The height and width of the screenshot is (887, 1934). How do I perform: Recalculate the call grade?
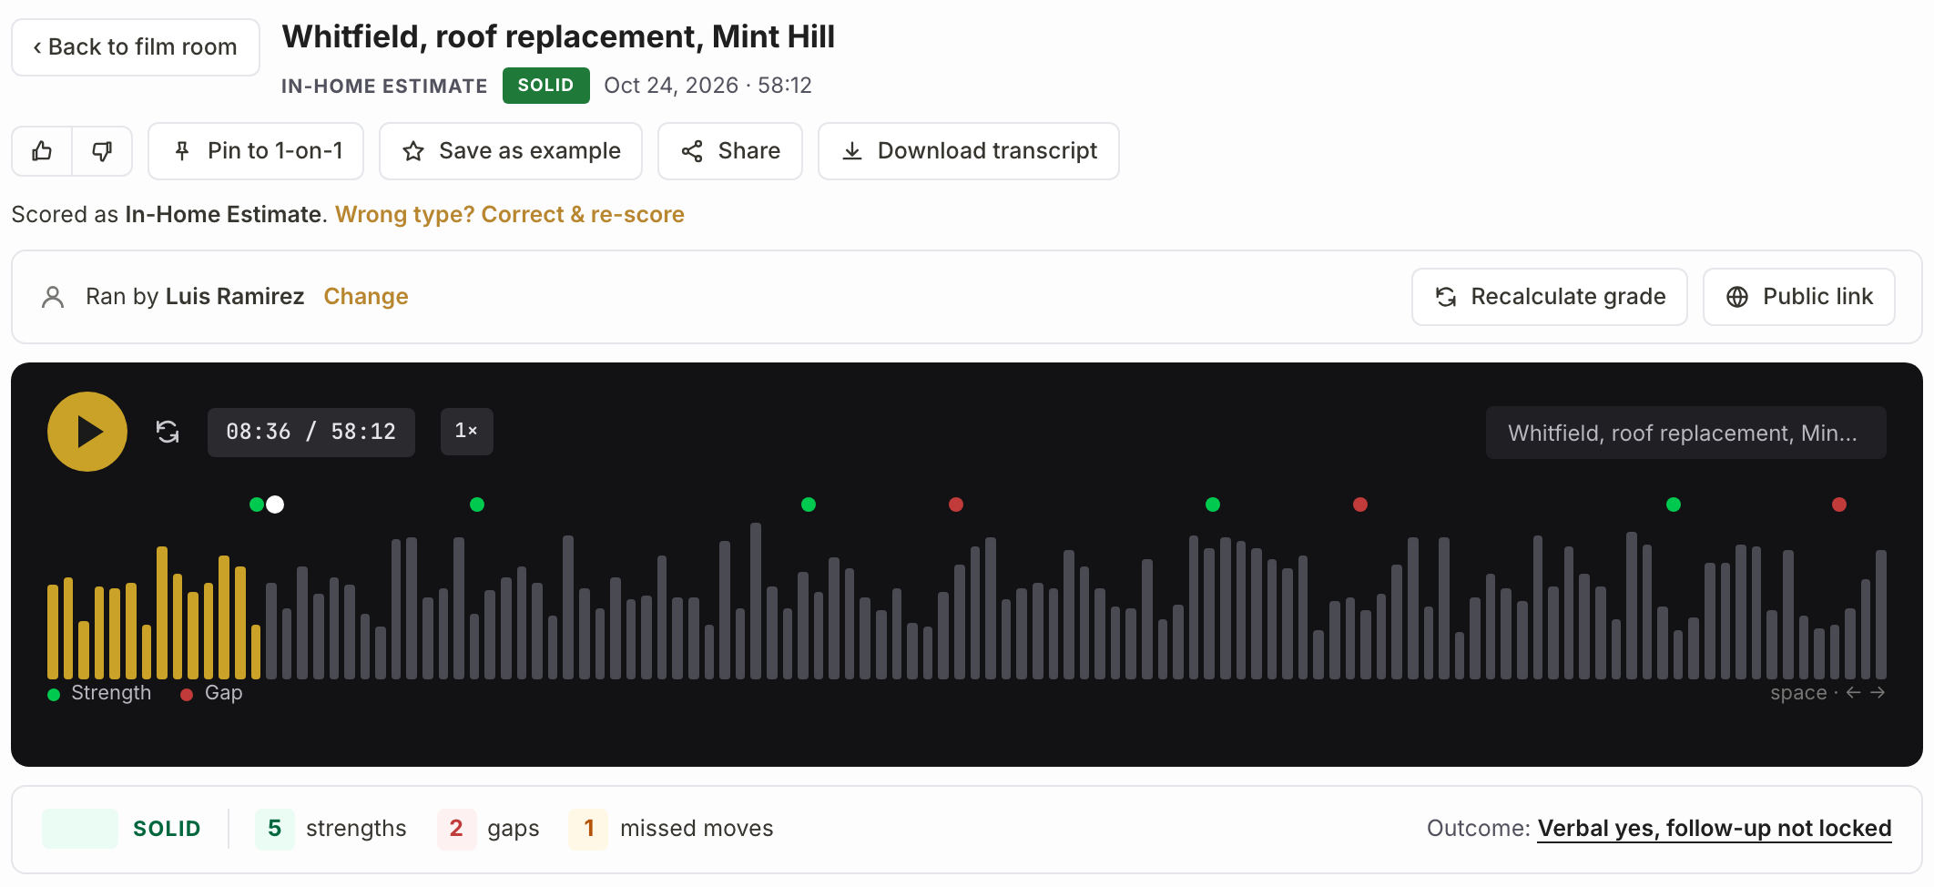(x=1550, y=297)
